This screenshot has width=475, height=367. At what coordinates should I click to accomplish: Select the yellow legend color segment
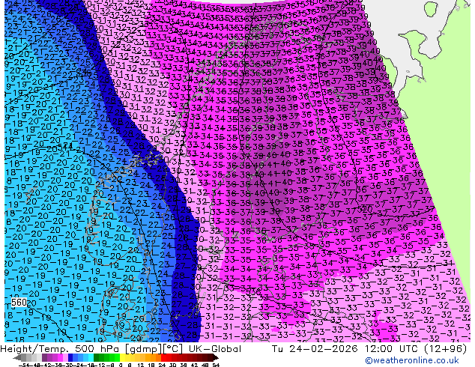click(x=122, y=357)
